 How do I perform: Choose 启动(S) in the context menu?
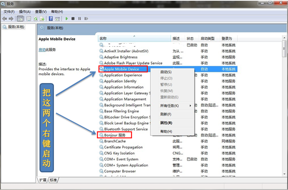pos(166,72)
